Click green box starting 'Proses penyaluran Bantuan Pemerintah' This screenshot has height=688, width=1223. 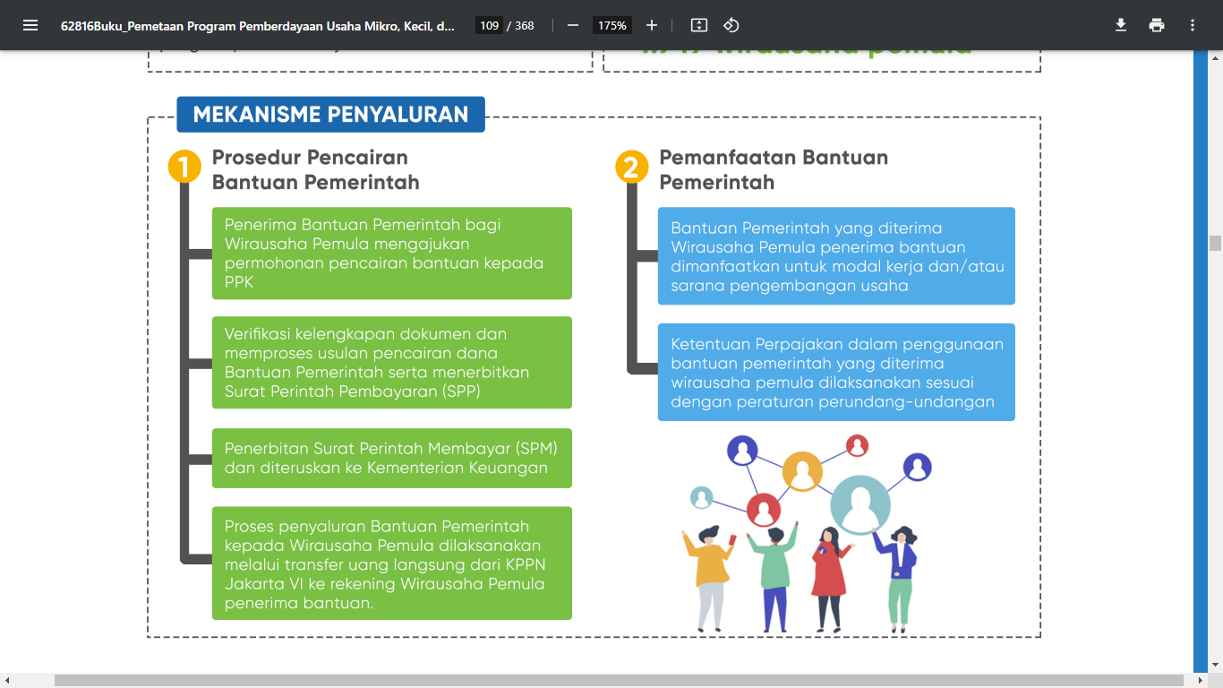392,563
